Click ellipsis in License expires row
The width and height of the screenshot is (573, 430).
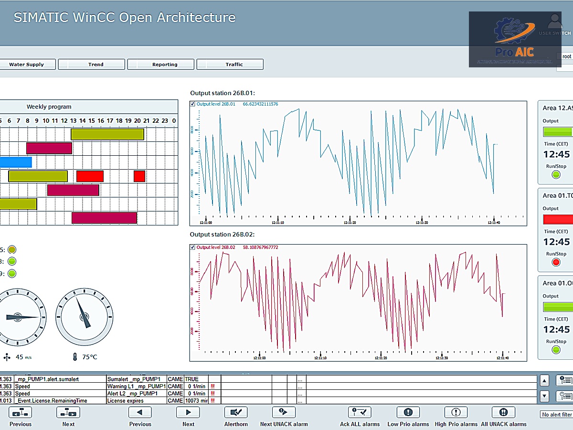point(300,401)
